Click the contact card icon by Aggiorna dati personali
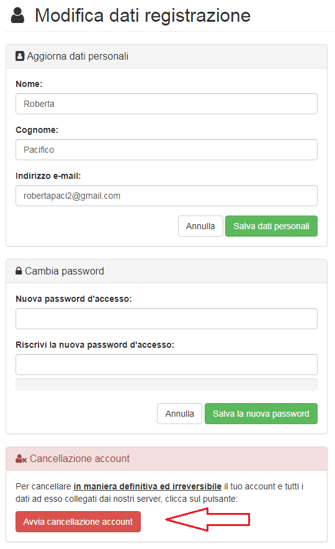The width and height of the screenshot is (335, 549). 20,56
